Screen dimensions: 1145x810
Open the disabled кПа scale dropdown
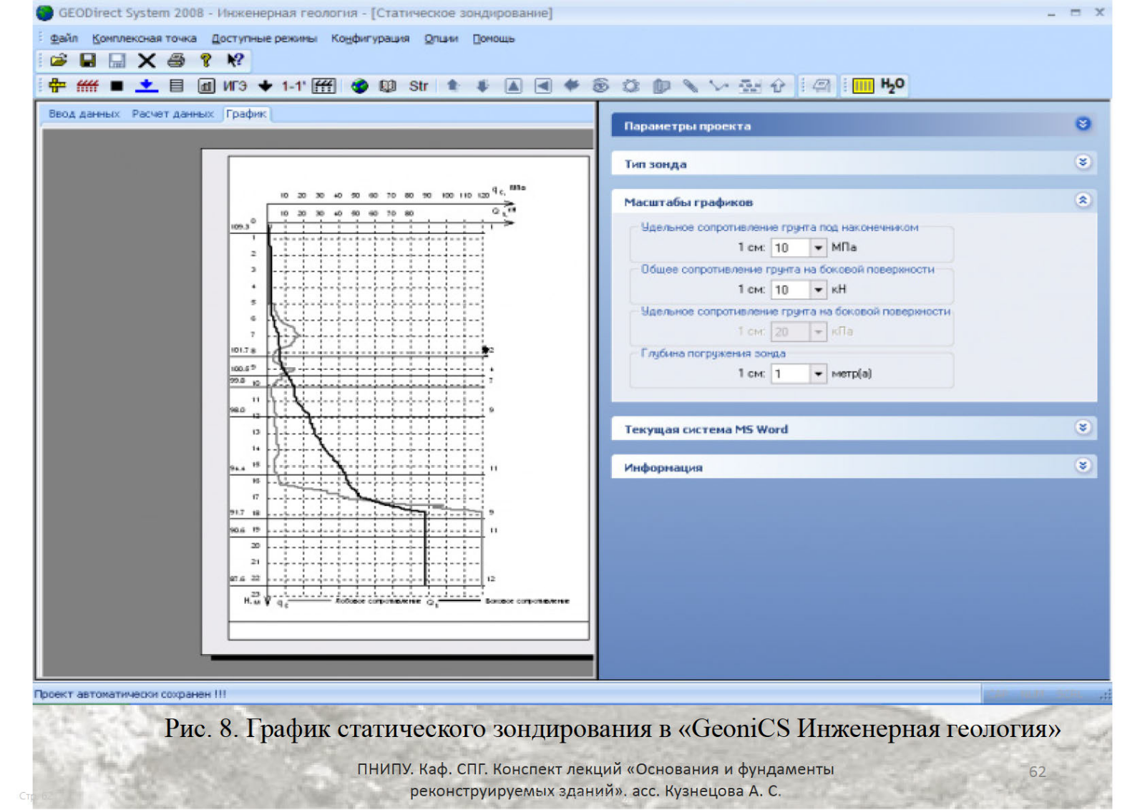pos(818,332)
